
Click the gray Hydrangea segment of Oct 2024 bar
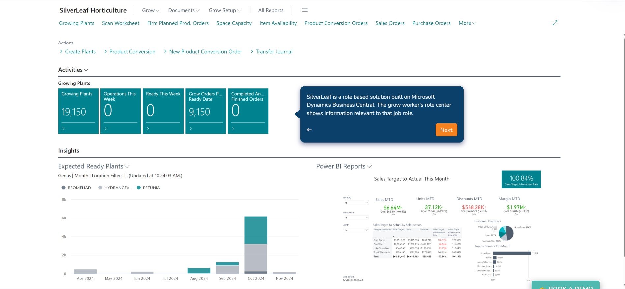(256, 257)
